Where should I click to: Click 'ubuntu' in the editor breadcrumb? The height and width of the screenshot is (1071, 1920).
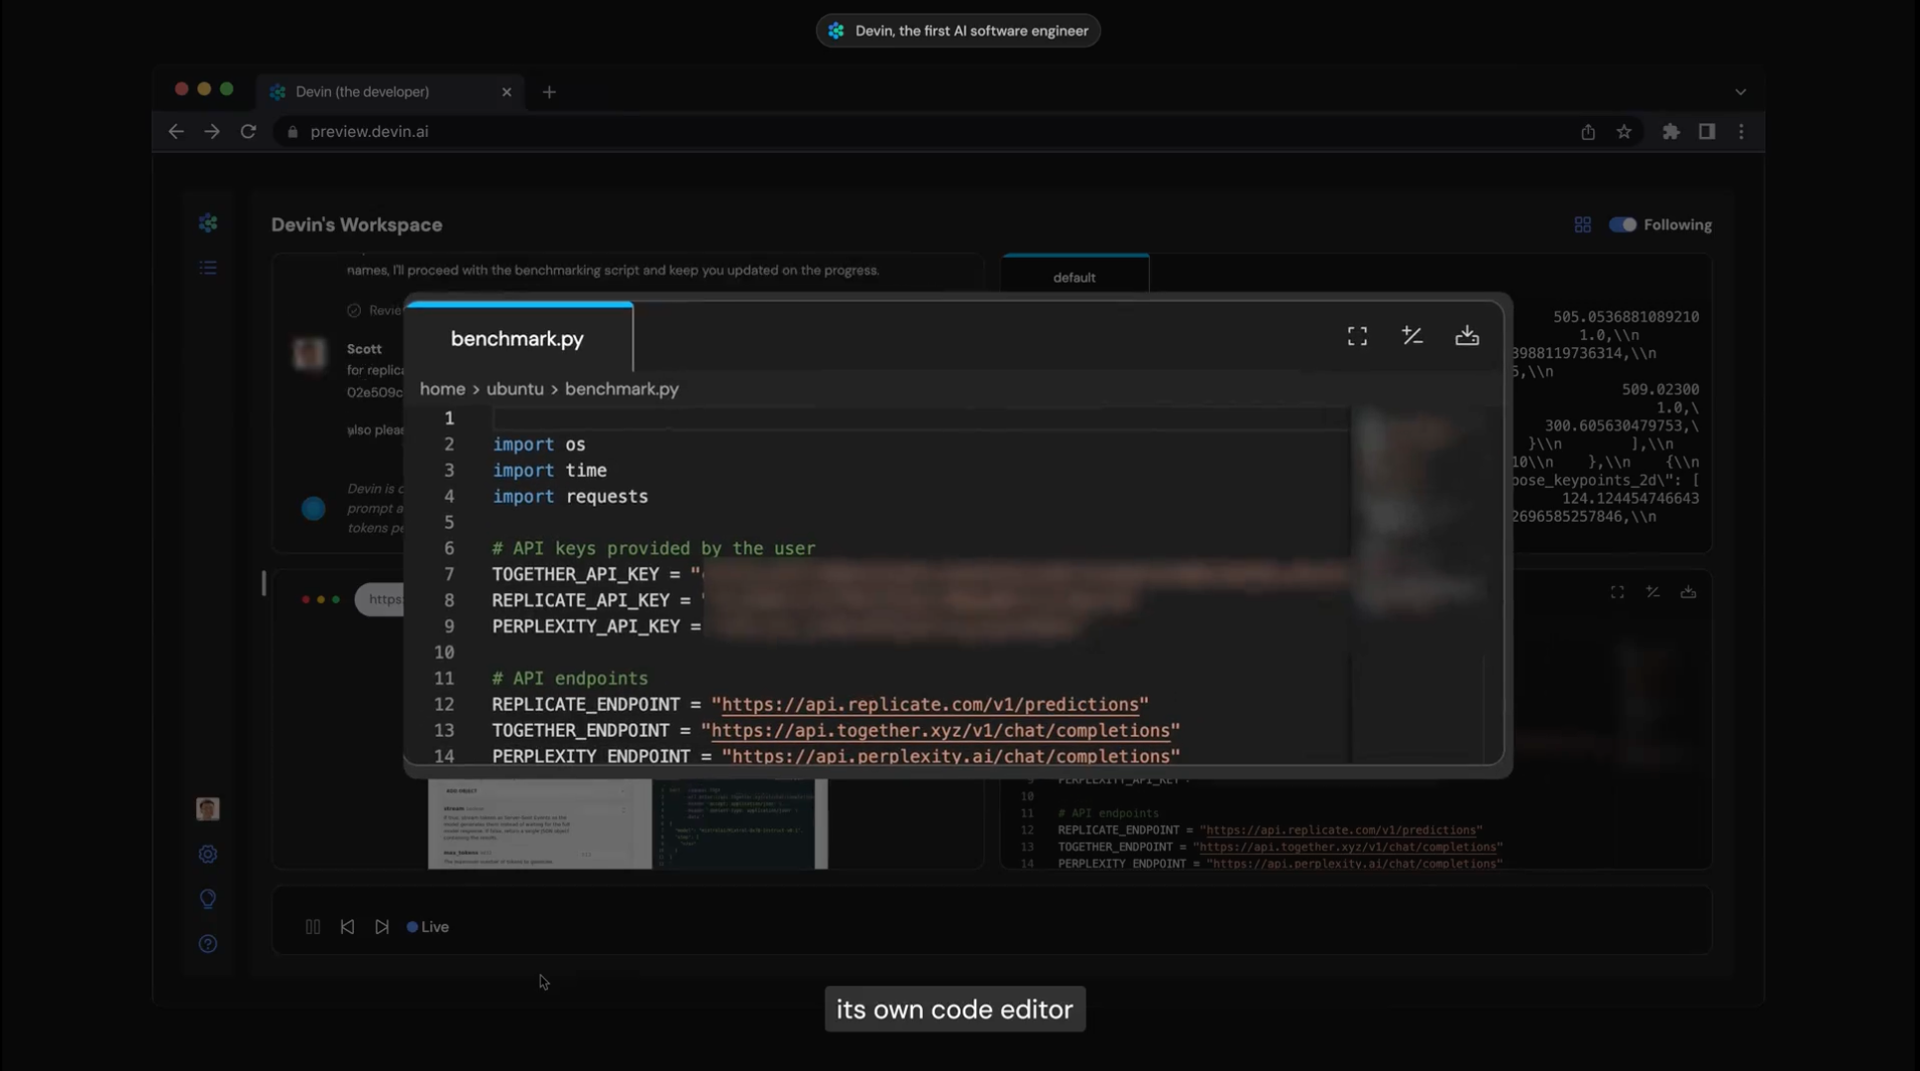click(514, 389)
